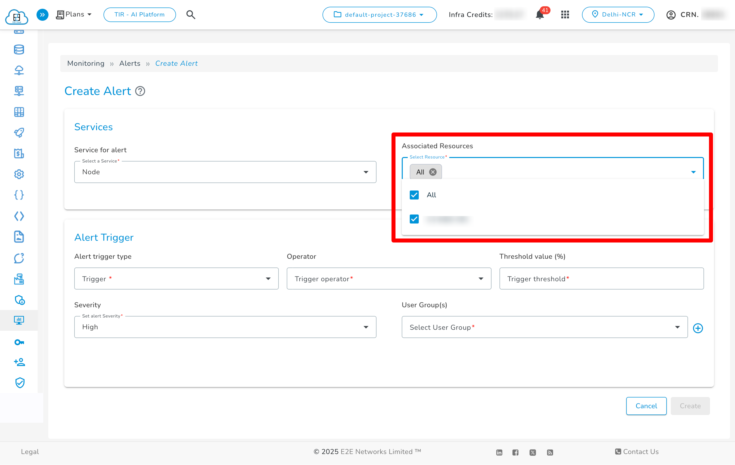
Task: Select the Monitoring icon in the sidebar
Action: pyautogui.click(x=19, y=320)
